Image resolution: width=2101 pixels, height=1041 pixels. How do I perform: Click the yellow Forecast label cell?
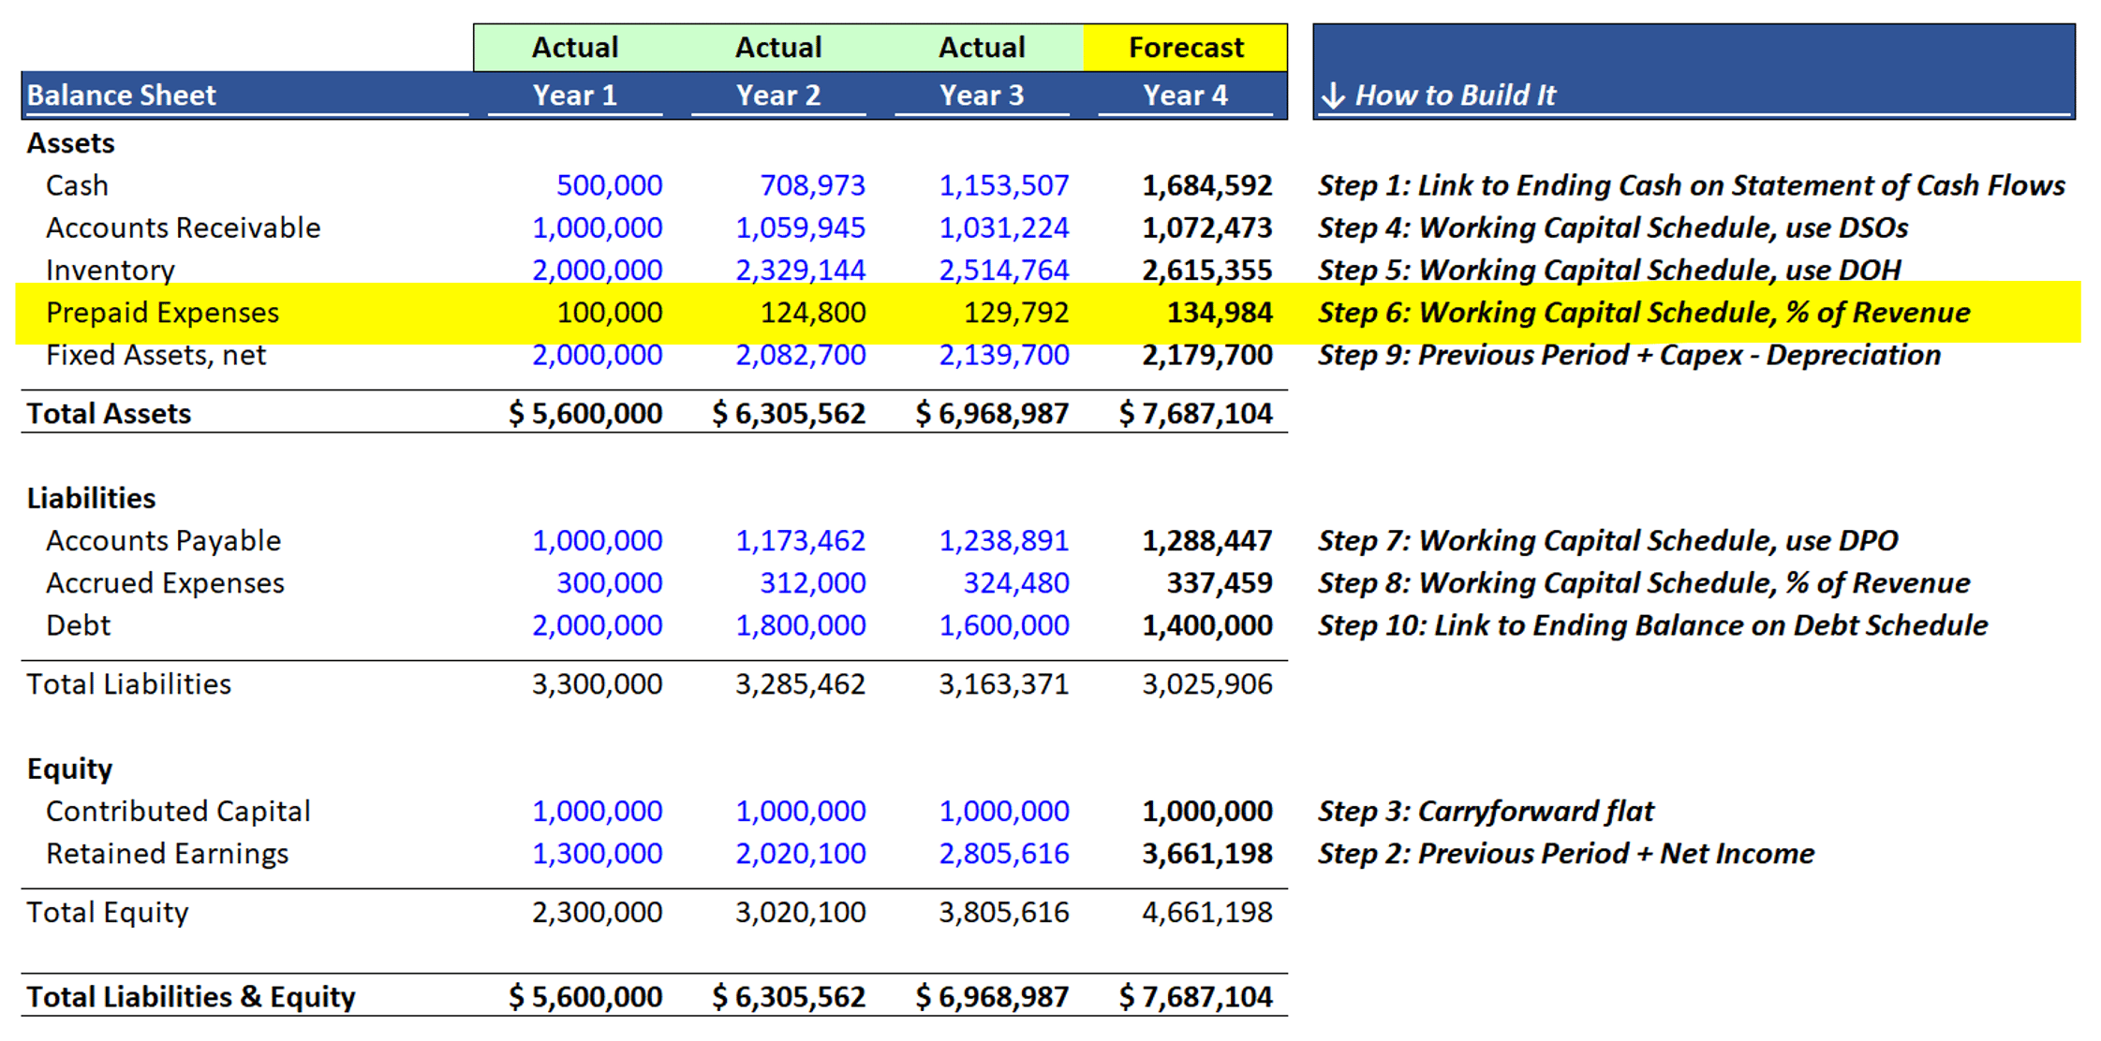1185,48
